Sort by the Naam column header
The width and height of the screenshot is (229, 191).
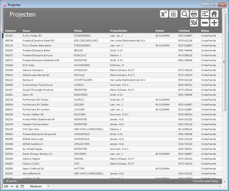tap(26, 31)
